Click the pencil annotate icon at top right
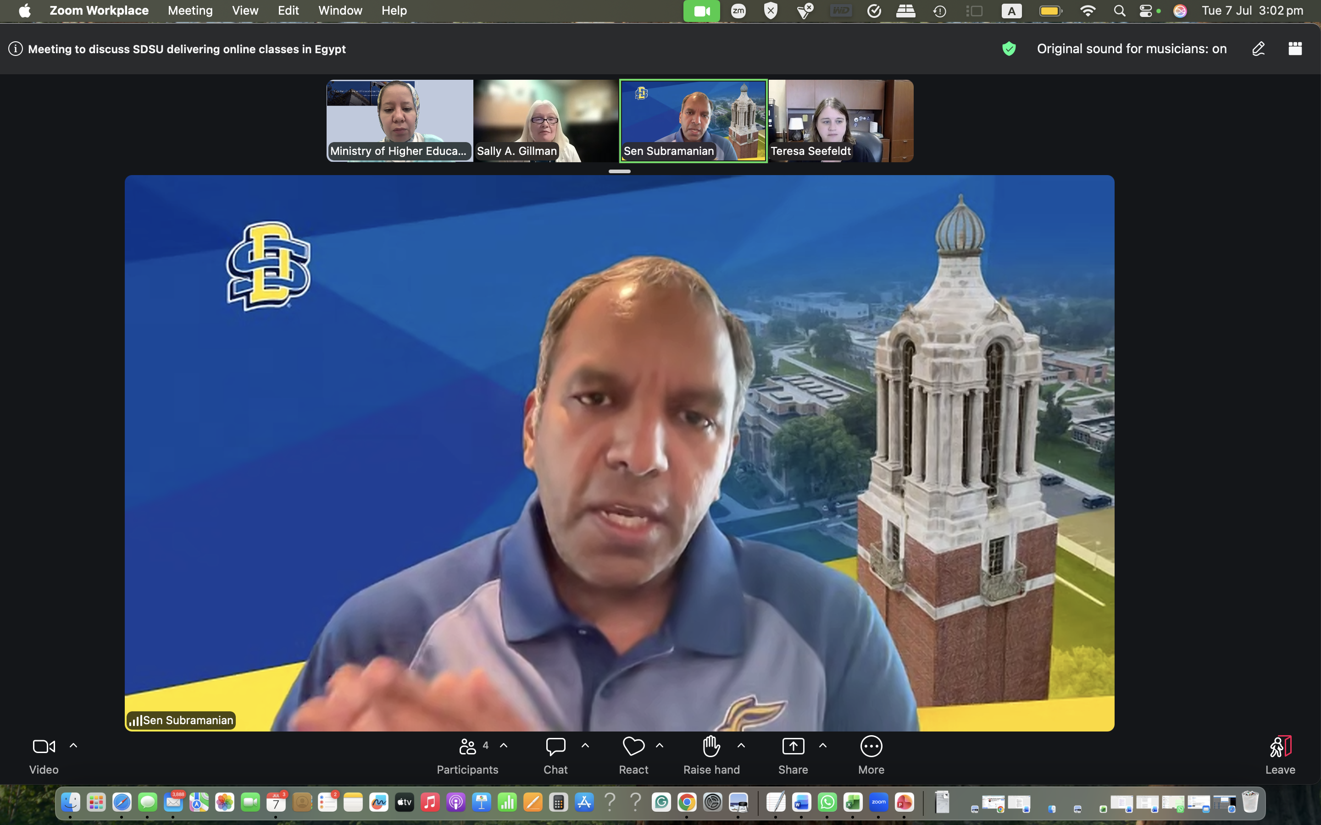1321x825 pixels. click(1258, 49)
